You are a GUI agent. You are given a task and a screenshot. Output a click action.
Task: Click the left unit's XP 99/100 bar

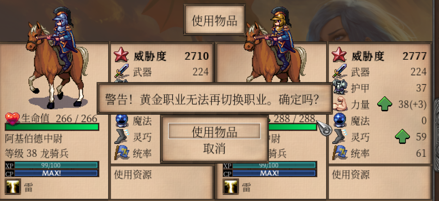pos(52,165)
